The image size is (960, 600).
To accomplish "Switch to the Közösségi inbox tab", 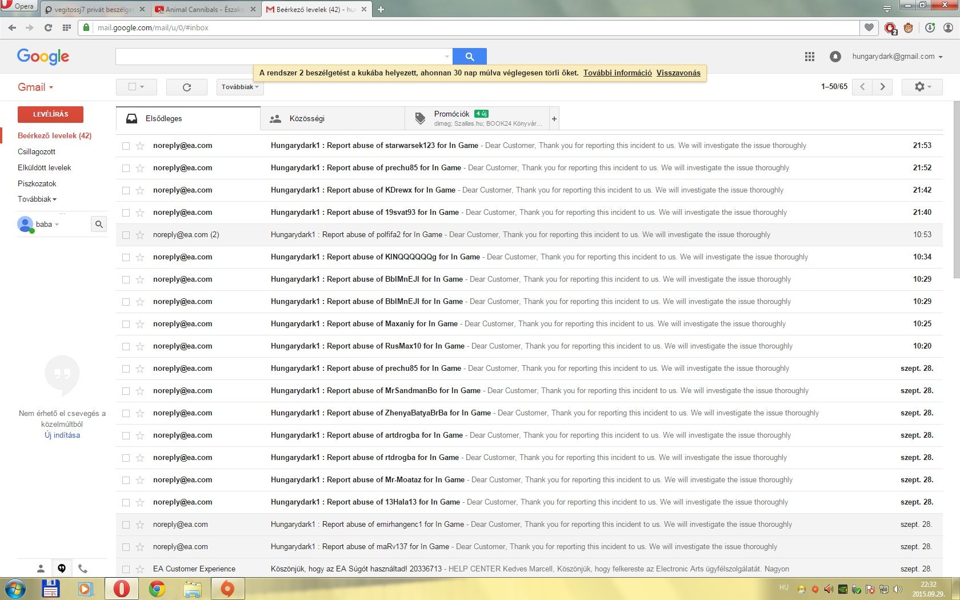I will [333, 118].
